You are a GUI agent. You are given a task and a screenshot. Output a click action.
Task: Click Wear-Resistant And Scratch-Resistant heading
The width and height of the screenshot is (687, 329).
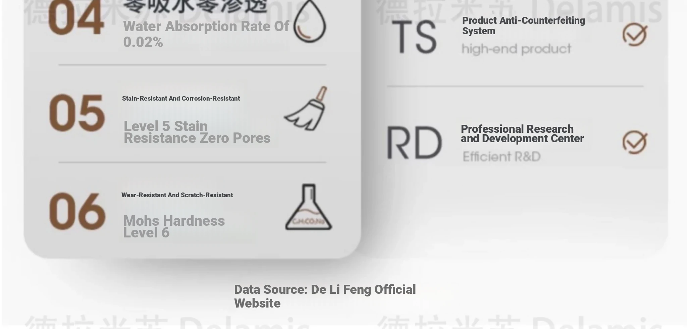point(177,195)
